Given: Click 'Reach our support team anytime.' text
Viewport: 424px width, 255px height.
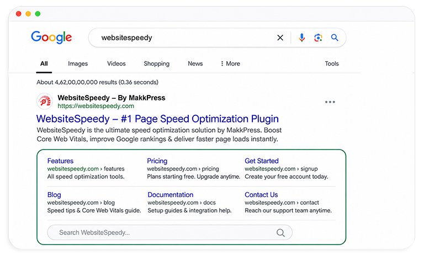Looking at the screenshot, I should (288, 210).
